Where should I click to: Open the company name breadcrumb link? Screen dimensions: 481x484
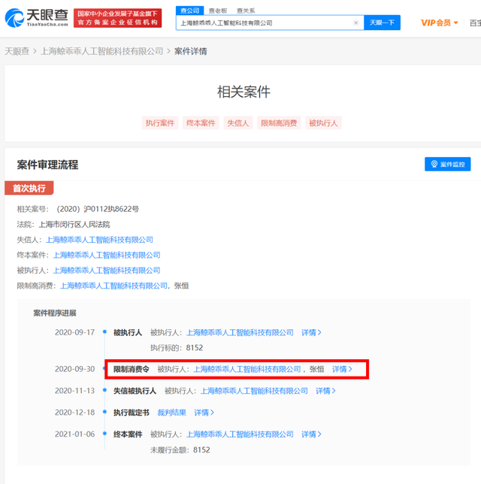pyautogui.click(x=102, y=51)
